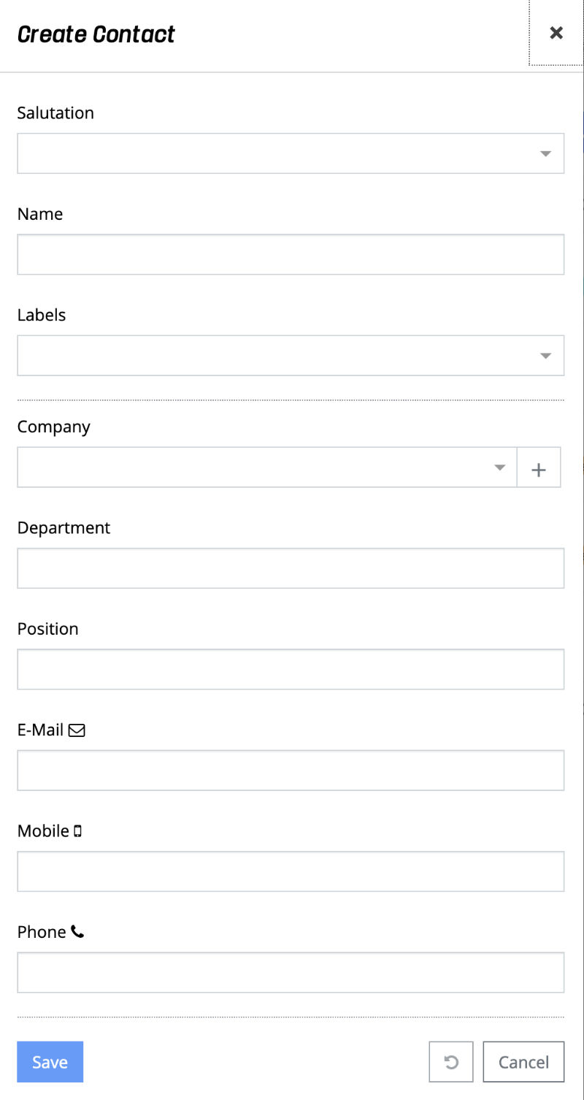Click the plus icon to add company
This screenshot has width=584, height=1100.
539,467
